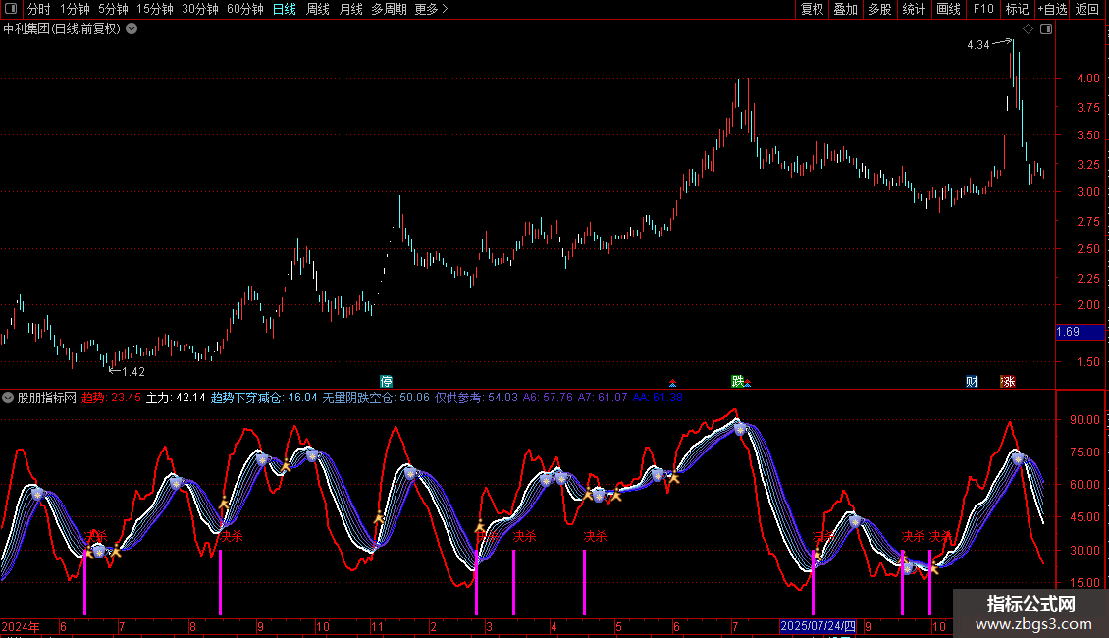Add stock via +自选 button
This screenshot has height=638, width=1109.
click(x=1052, y=9)
